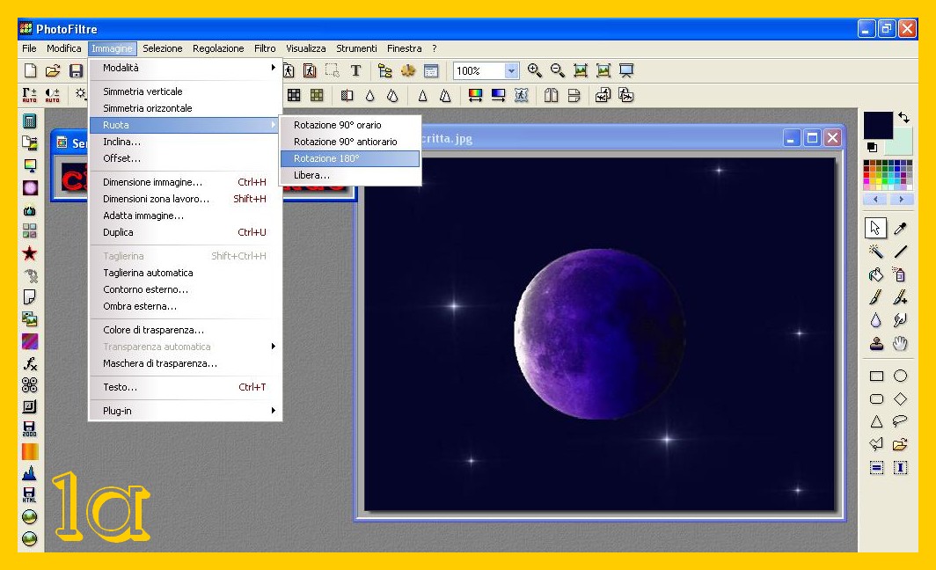936x570 pixels.
Task: Select the Magic Wand tool
Action: tap(876, 252)
